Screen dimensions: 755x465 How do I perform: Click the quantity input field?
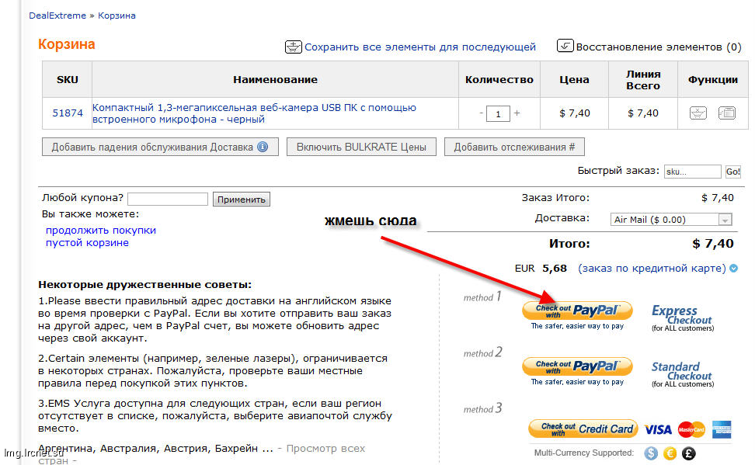point(499,114)
